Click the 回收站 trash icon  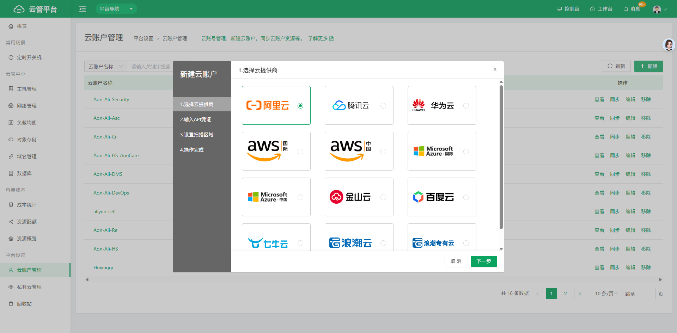tap(11, 304)
